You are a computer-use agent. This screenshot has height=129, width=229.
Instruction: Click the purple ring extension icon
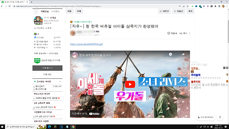tap(208, 6)
